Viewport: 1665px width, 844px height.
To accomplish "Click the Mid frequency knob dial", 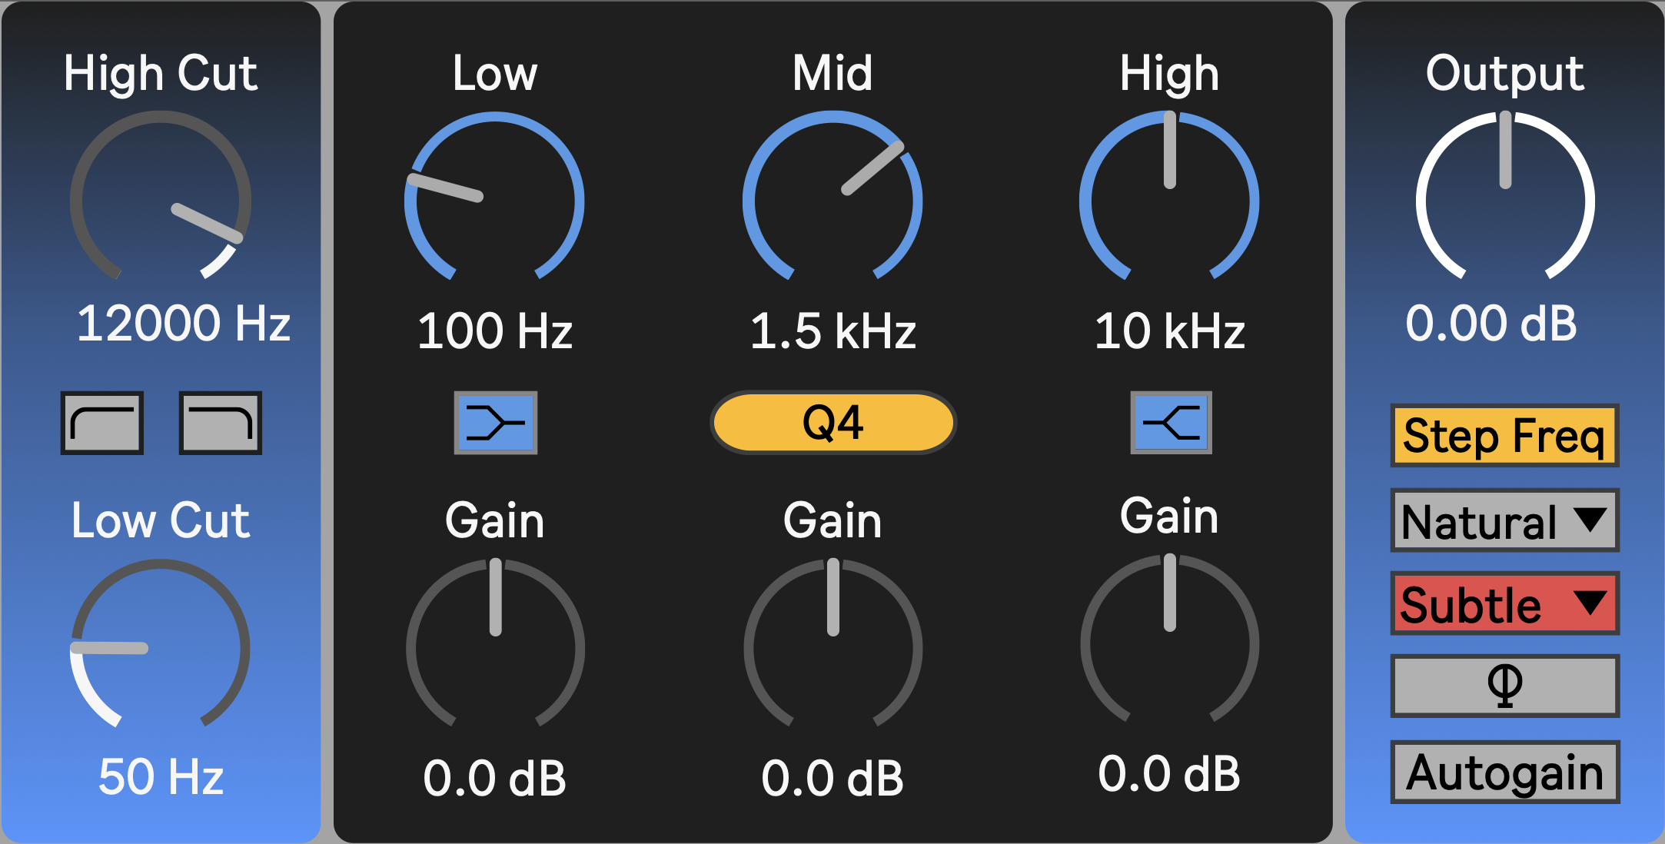I will (832, 201).
